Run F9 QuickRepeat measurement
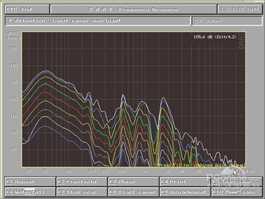This screenshot has height=199, width=265. tap(185, 192)
